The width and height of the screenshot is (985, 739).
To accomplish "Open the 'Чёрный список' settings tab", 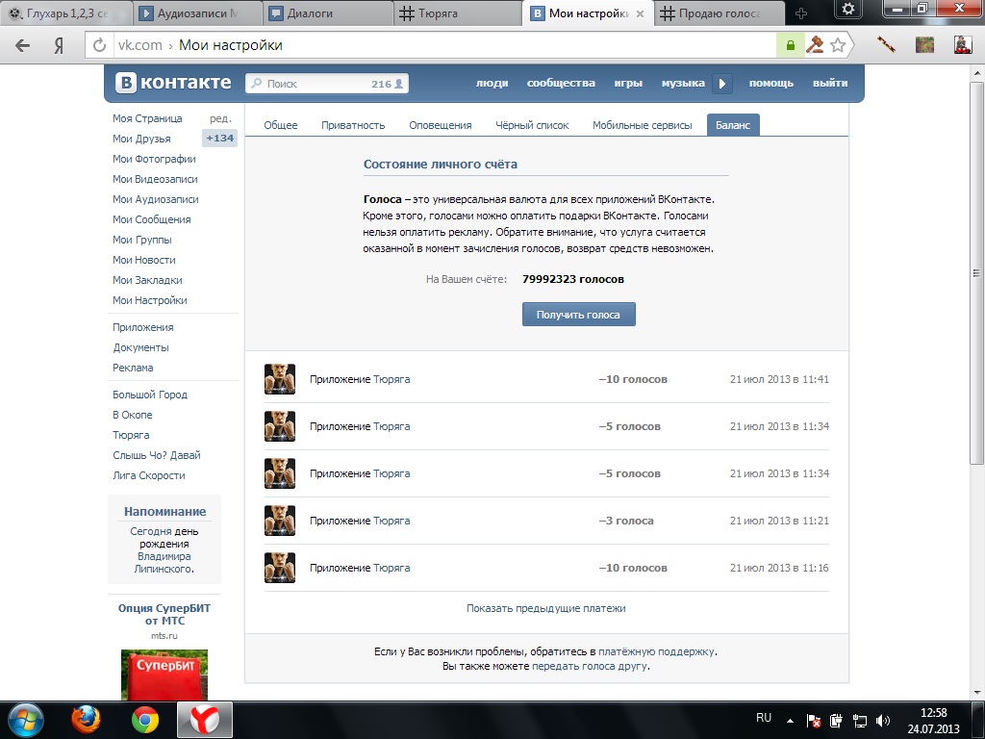I will point(532,125).
